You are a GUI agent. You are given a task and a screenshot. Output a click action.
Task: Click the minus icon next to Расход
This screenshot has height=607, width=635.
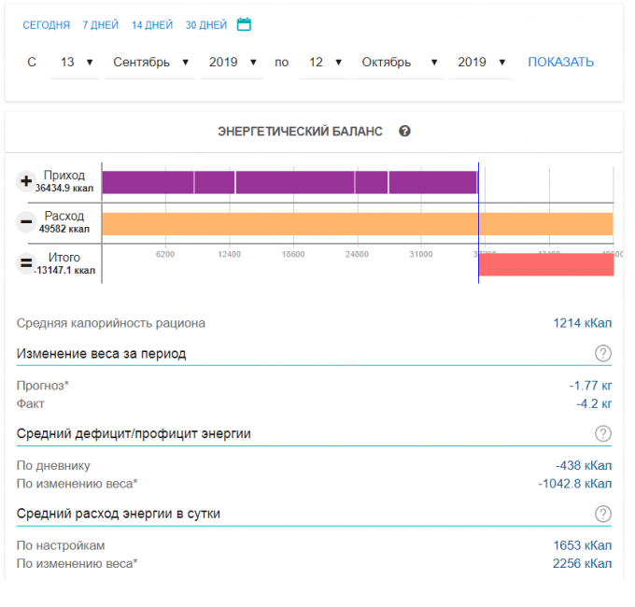tap(26, 222)
